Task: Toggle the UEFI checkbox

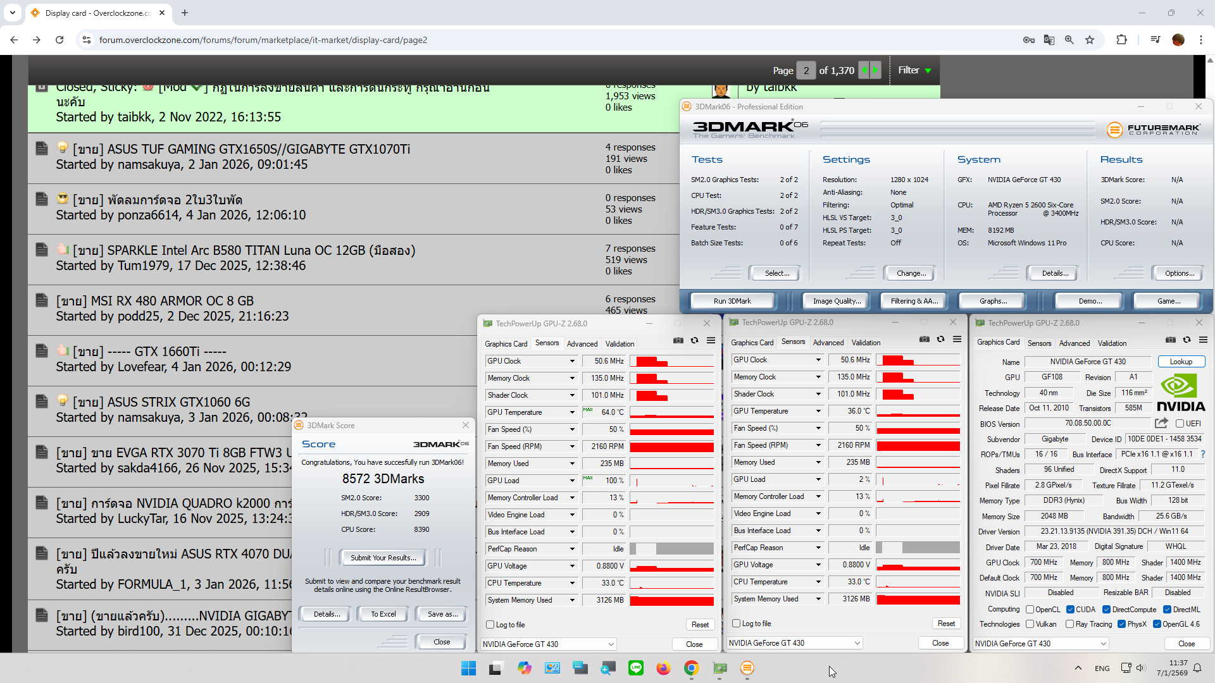Action: pos(1180,424)
